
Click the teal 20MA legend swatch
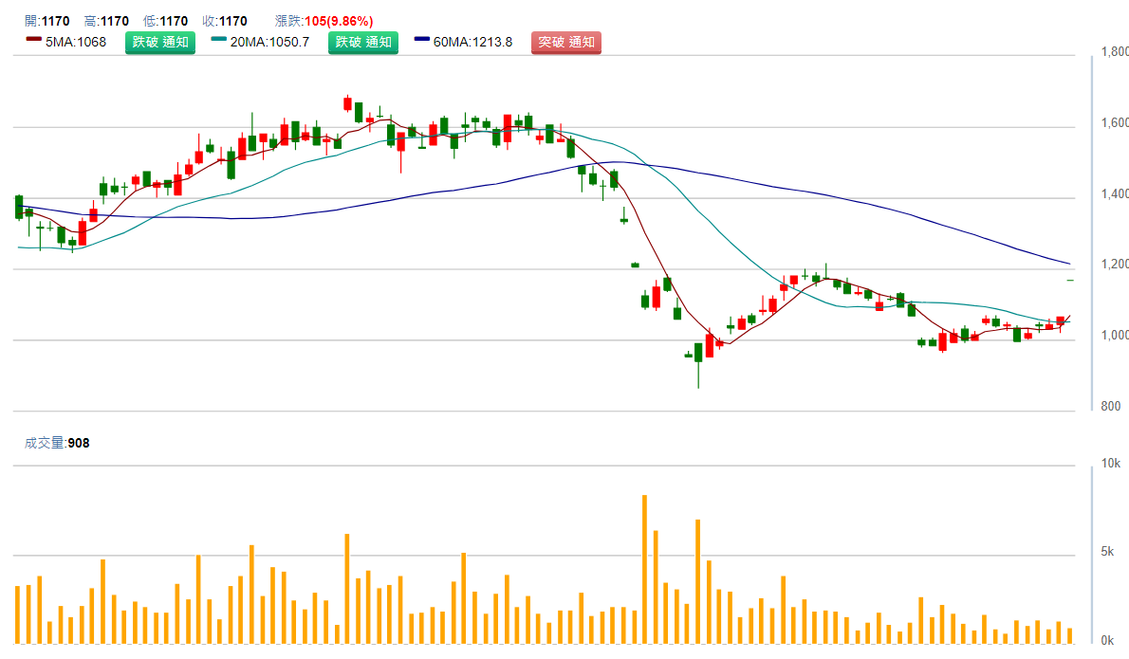[x=218, y=42]
